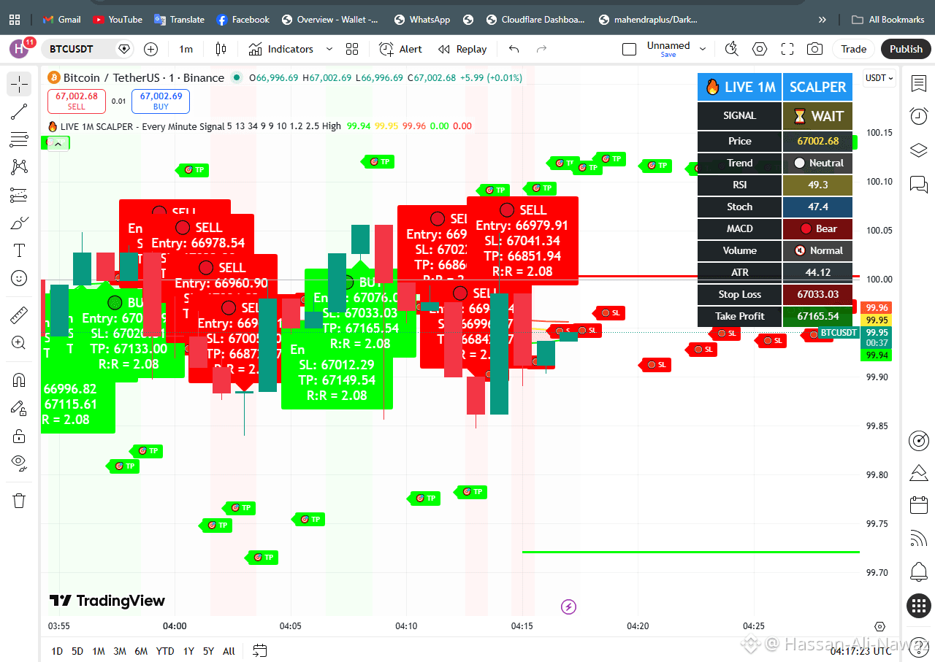Open the economic calendar panel

(918, 505)
